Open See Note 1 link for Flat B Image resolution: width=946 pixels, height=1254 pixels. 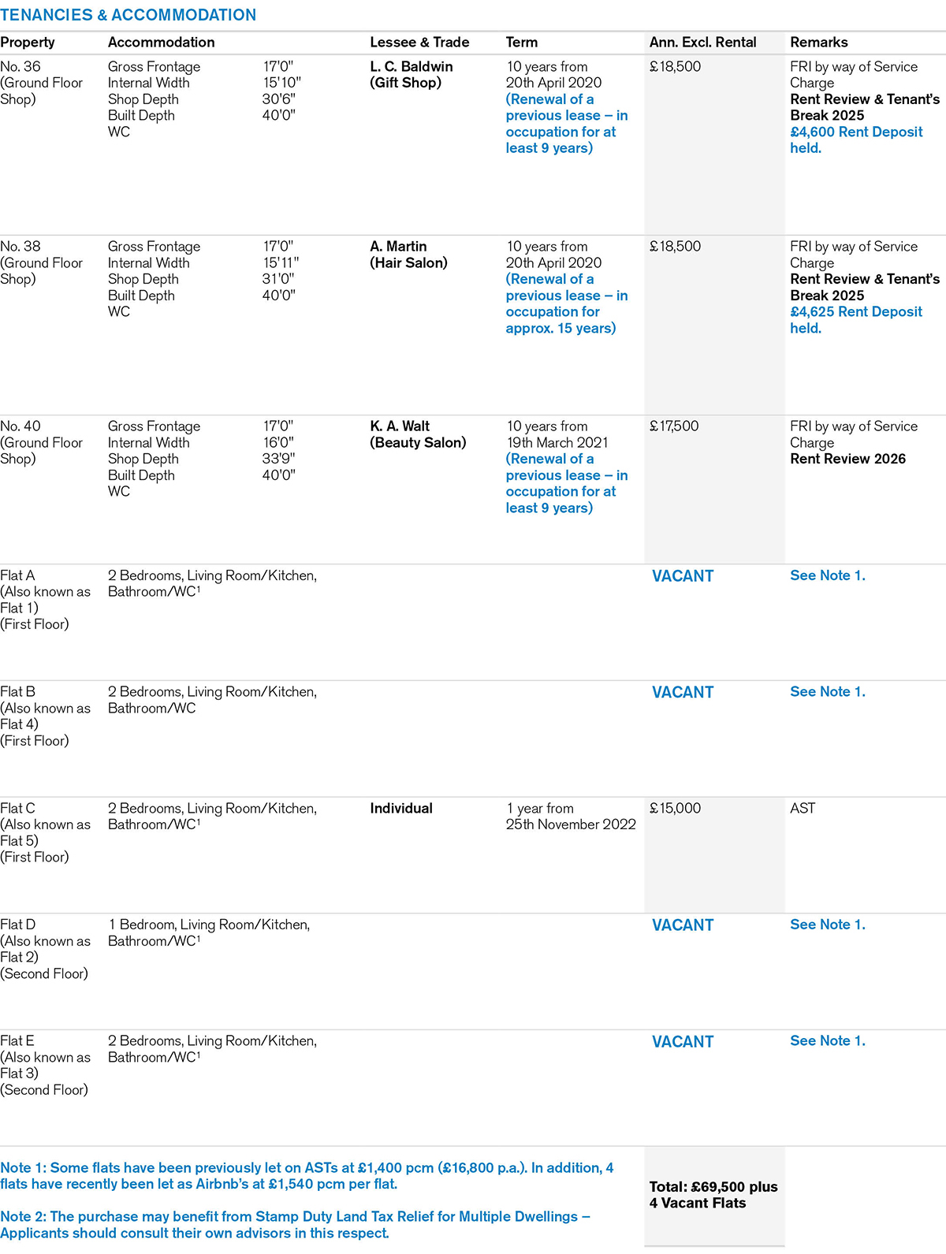[827, 691]
